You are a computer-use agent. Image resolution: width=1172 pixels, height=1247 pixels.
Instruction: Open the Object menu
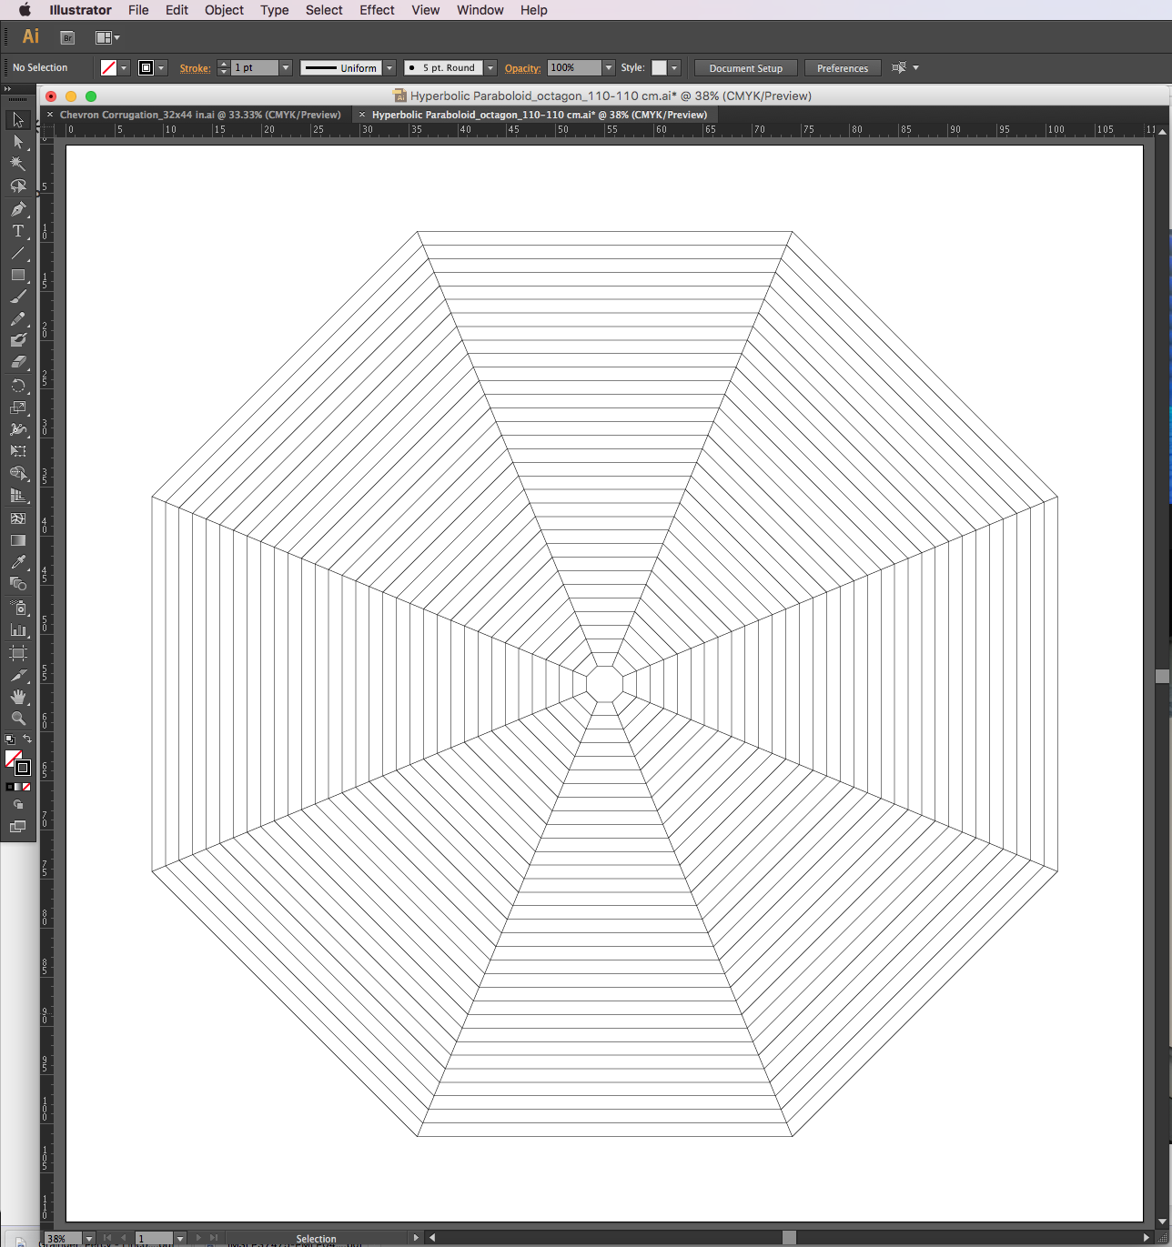click(224, 10)
